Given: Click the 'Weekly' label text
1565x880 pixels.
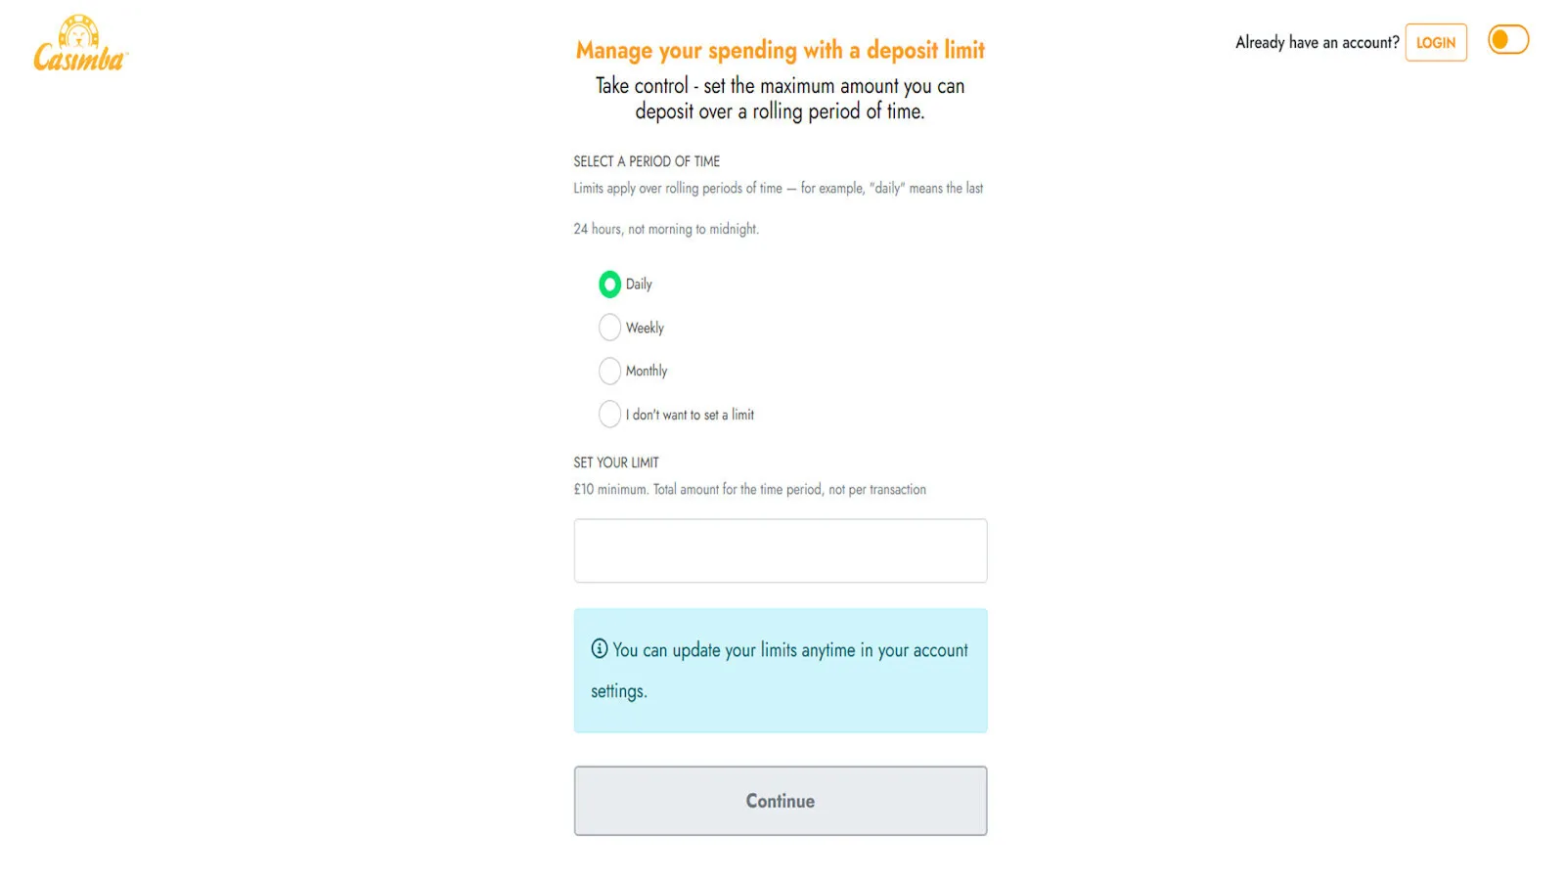Looking at the screenshot, I should click(x=645, y=328).
